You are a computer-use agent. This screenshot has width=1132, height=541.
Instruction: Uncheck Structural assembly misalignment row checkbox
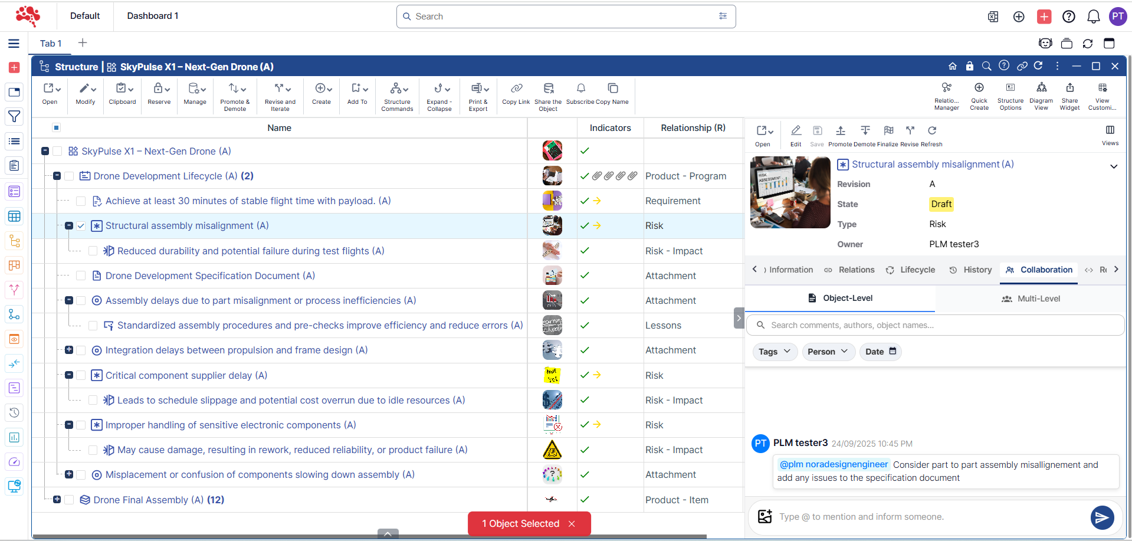click(x=81, y=225)
